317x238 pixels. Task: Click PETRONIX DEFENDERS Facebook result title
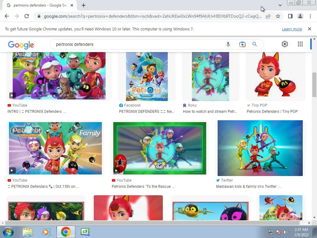[146, 112]
